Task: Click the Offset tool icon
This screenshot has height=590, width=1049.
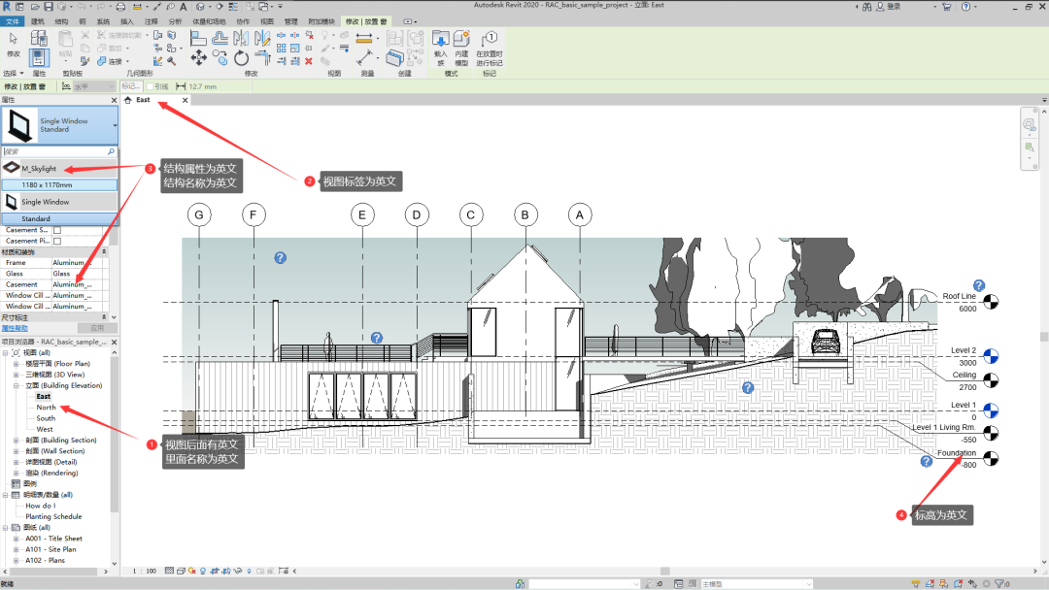Action: click(220, 38)
